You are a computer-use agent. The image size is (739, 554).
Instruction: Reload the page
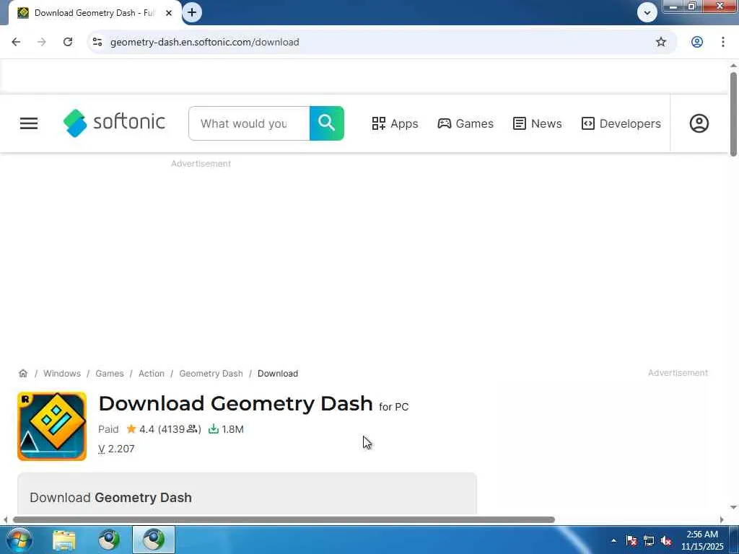point(68,42)
